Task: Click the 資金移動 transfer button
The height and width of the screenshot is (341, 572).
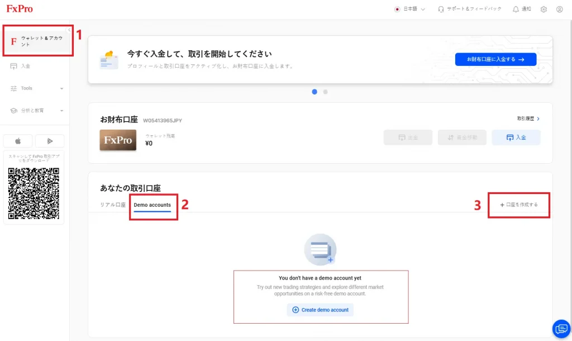Action: click(x=462, y=138)
